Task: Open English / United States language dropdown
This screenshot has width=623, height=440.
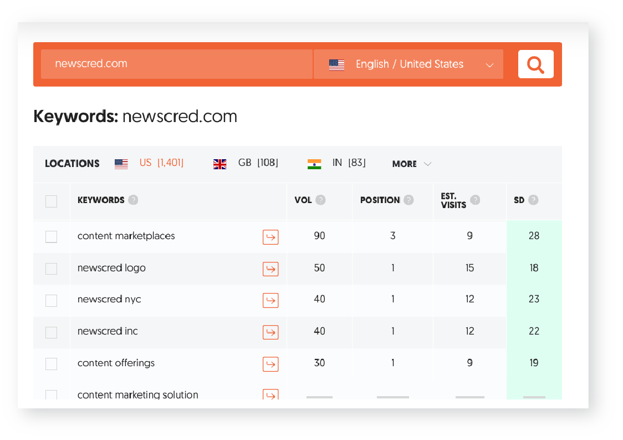Action: point(408,64)
